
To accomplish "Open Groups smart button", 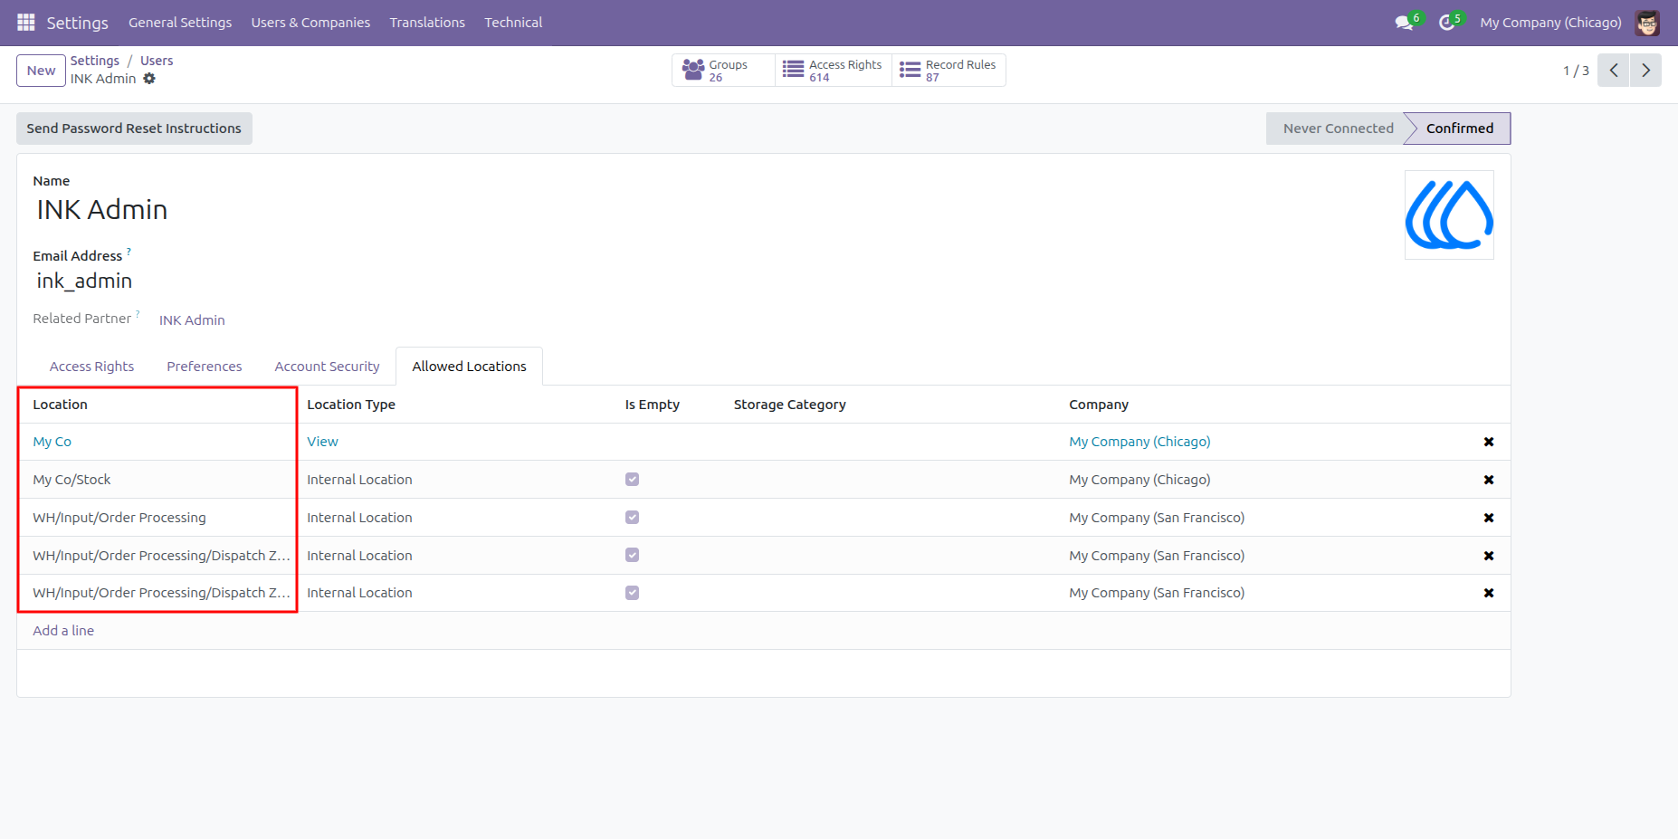I will pos(723,71).
